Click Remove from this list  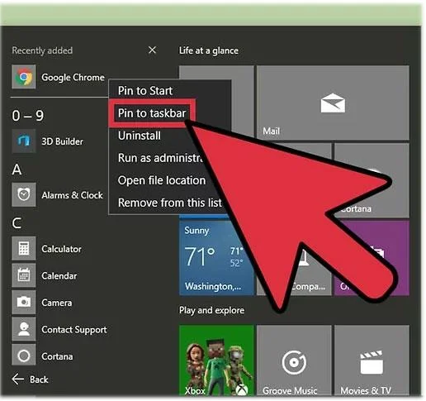(x=170, y=203)
